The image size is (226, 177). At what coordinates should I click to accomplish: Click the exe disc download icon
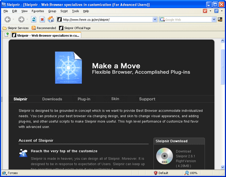click(165, 156)
